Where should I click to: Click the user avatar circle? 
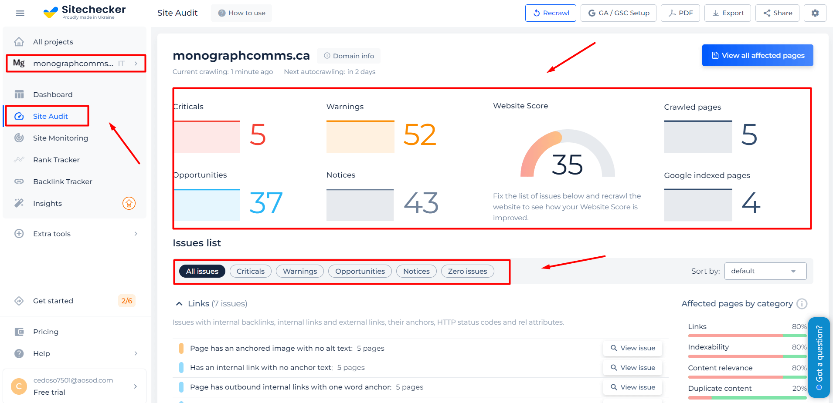point(19,386)
